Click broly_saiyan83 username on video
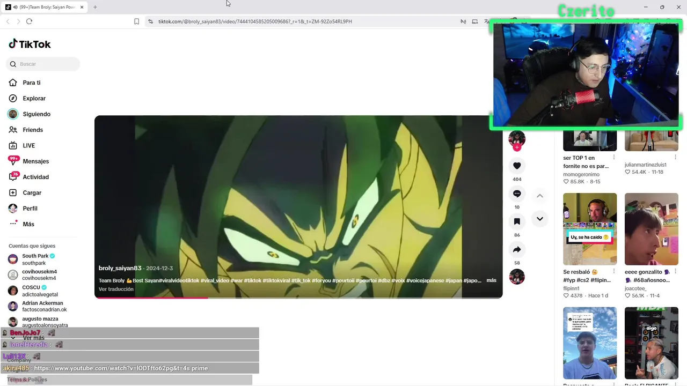The image size is (687, 386). (x=120, y=268)
